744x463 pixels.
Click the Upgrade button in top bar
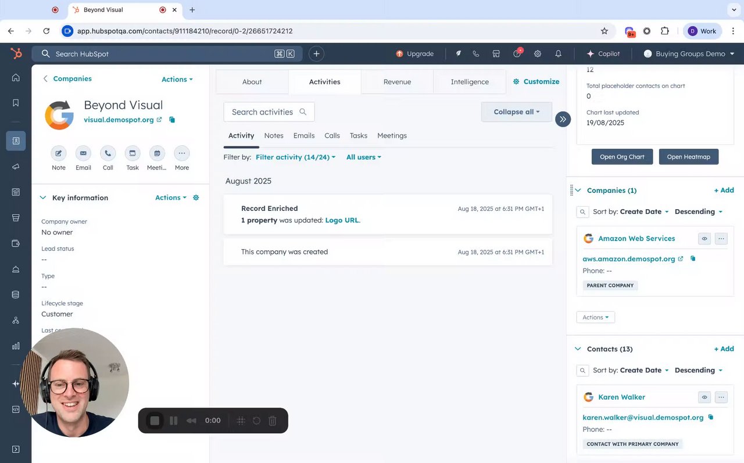coord(414,53)
